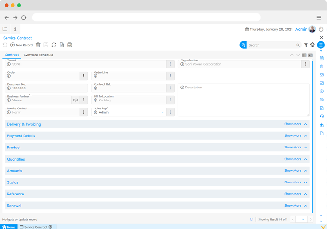Open the settings gear next to the filter

pos(313,45)
